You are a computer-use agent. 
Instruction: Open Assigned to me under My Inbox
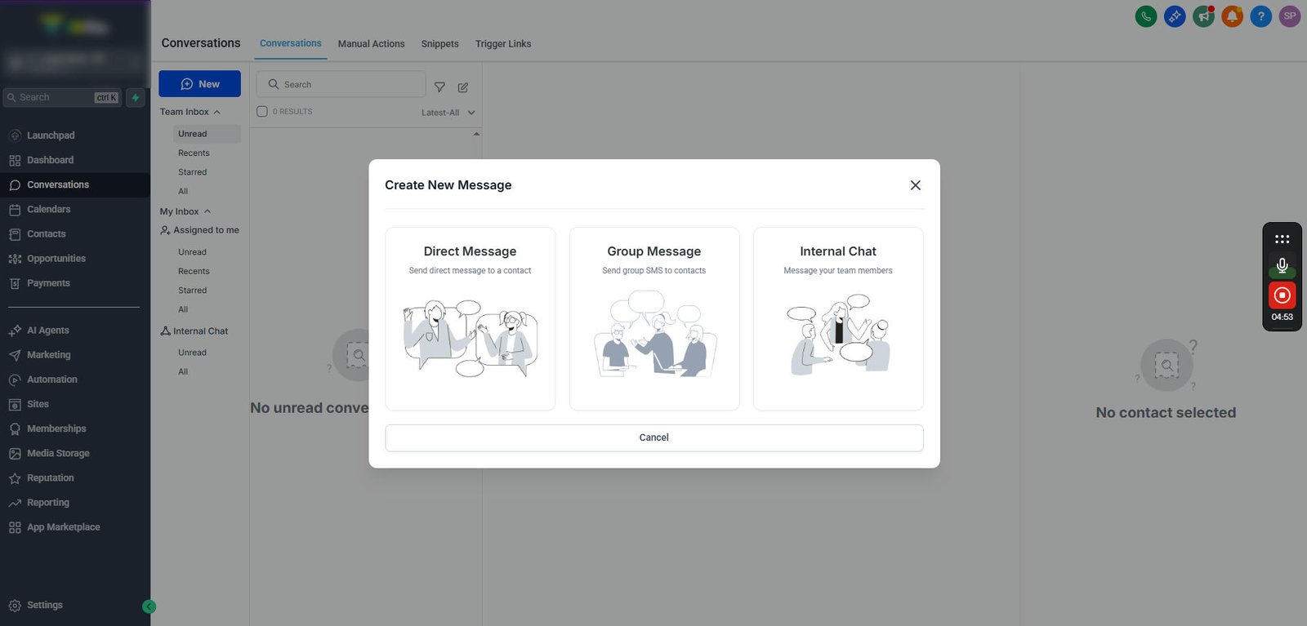(x=200, y=230)
